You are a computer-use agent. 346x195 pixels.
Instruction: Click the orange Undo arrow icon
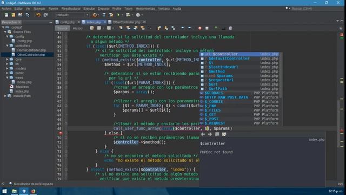[38, 15]
